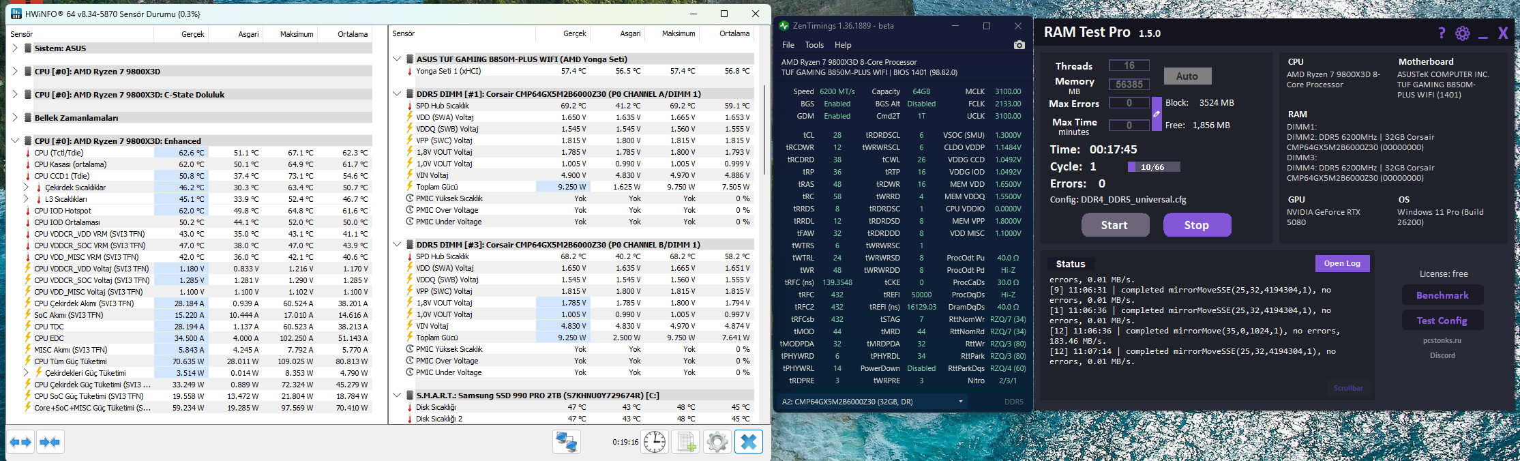Open the Tools menu in ZenTimings
The width and height of the screenshot is (1520, 461).
pyautogui.click(x=814, y=45)
